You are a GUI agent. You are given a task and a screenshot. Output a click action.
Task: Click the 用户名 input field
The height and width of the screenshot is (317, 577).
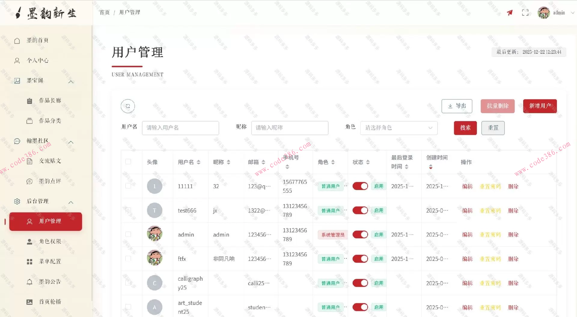180,128
